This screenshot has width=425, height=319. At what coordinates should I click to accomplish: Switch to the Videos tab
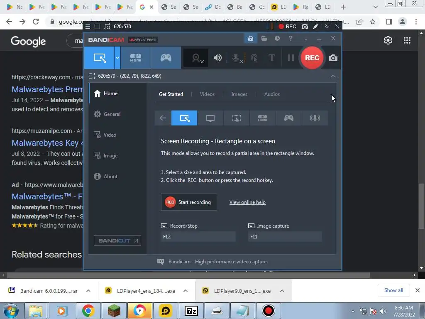[207, 94]
